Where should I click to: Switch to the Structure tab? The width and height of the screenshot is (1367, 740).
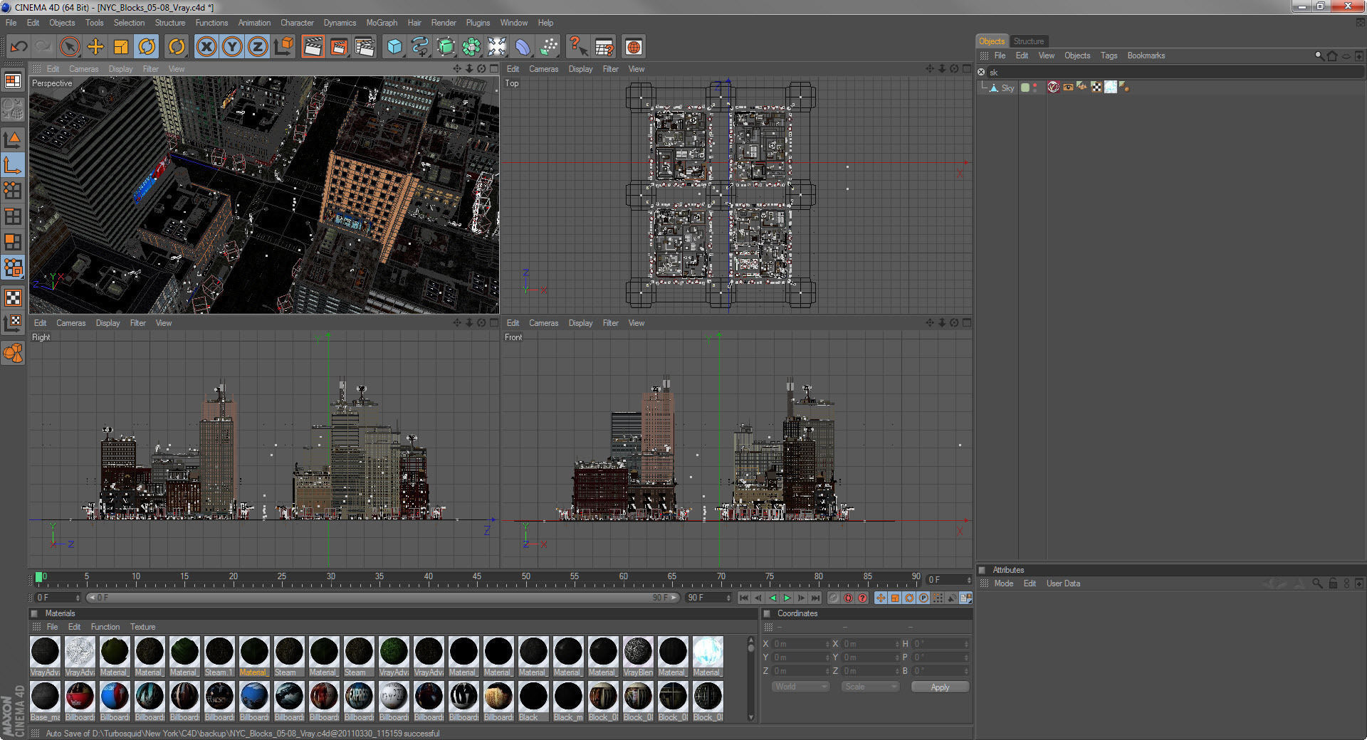pos(1028,41)
